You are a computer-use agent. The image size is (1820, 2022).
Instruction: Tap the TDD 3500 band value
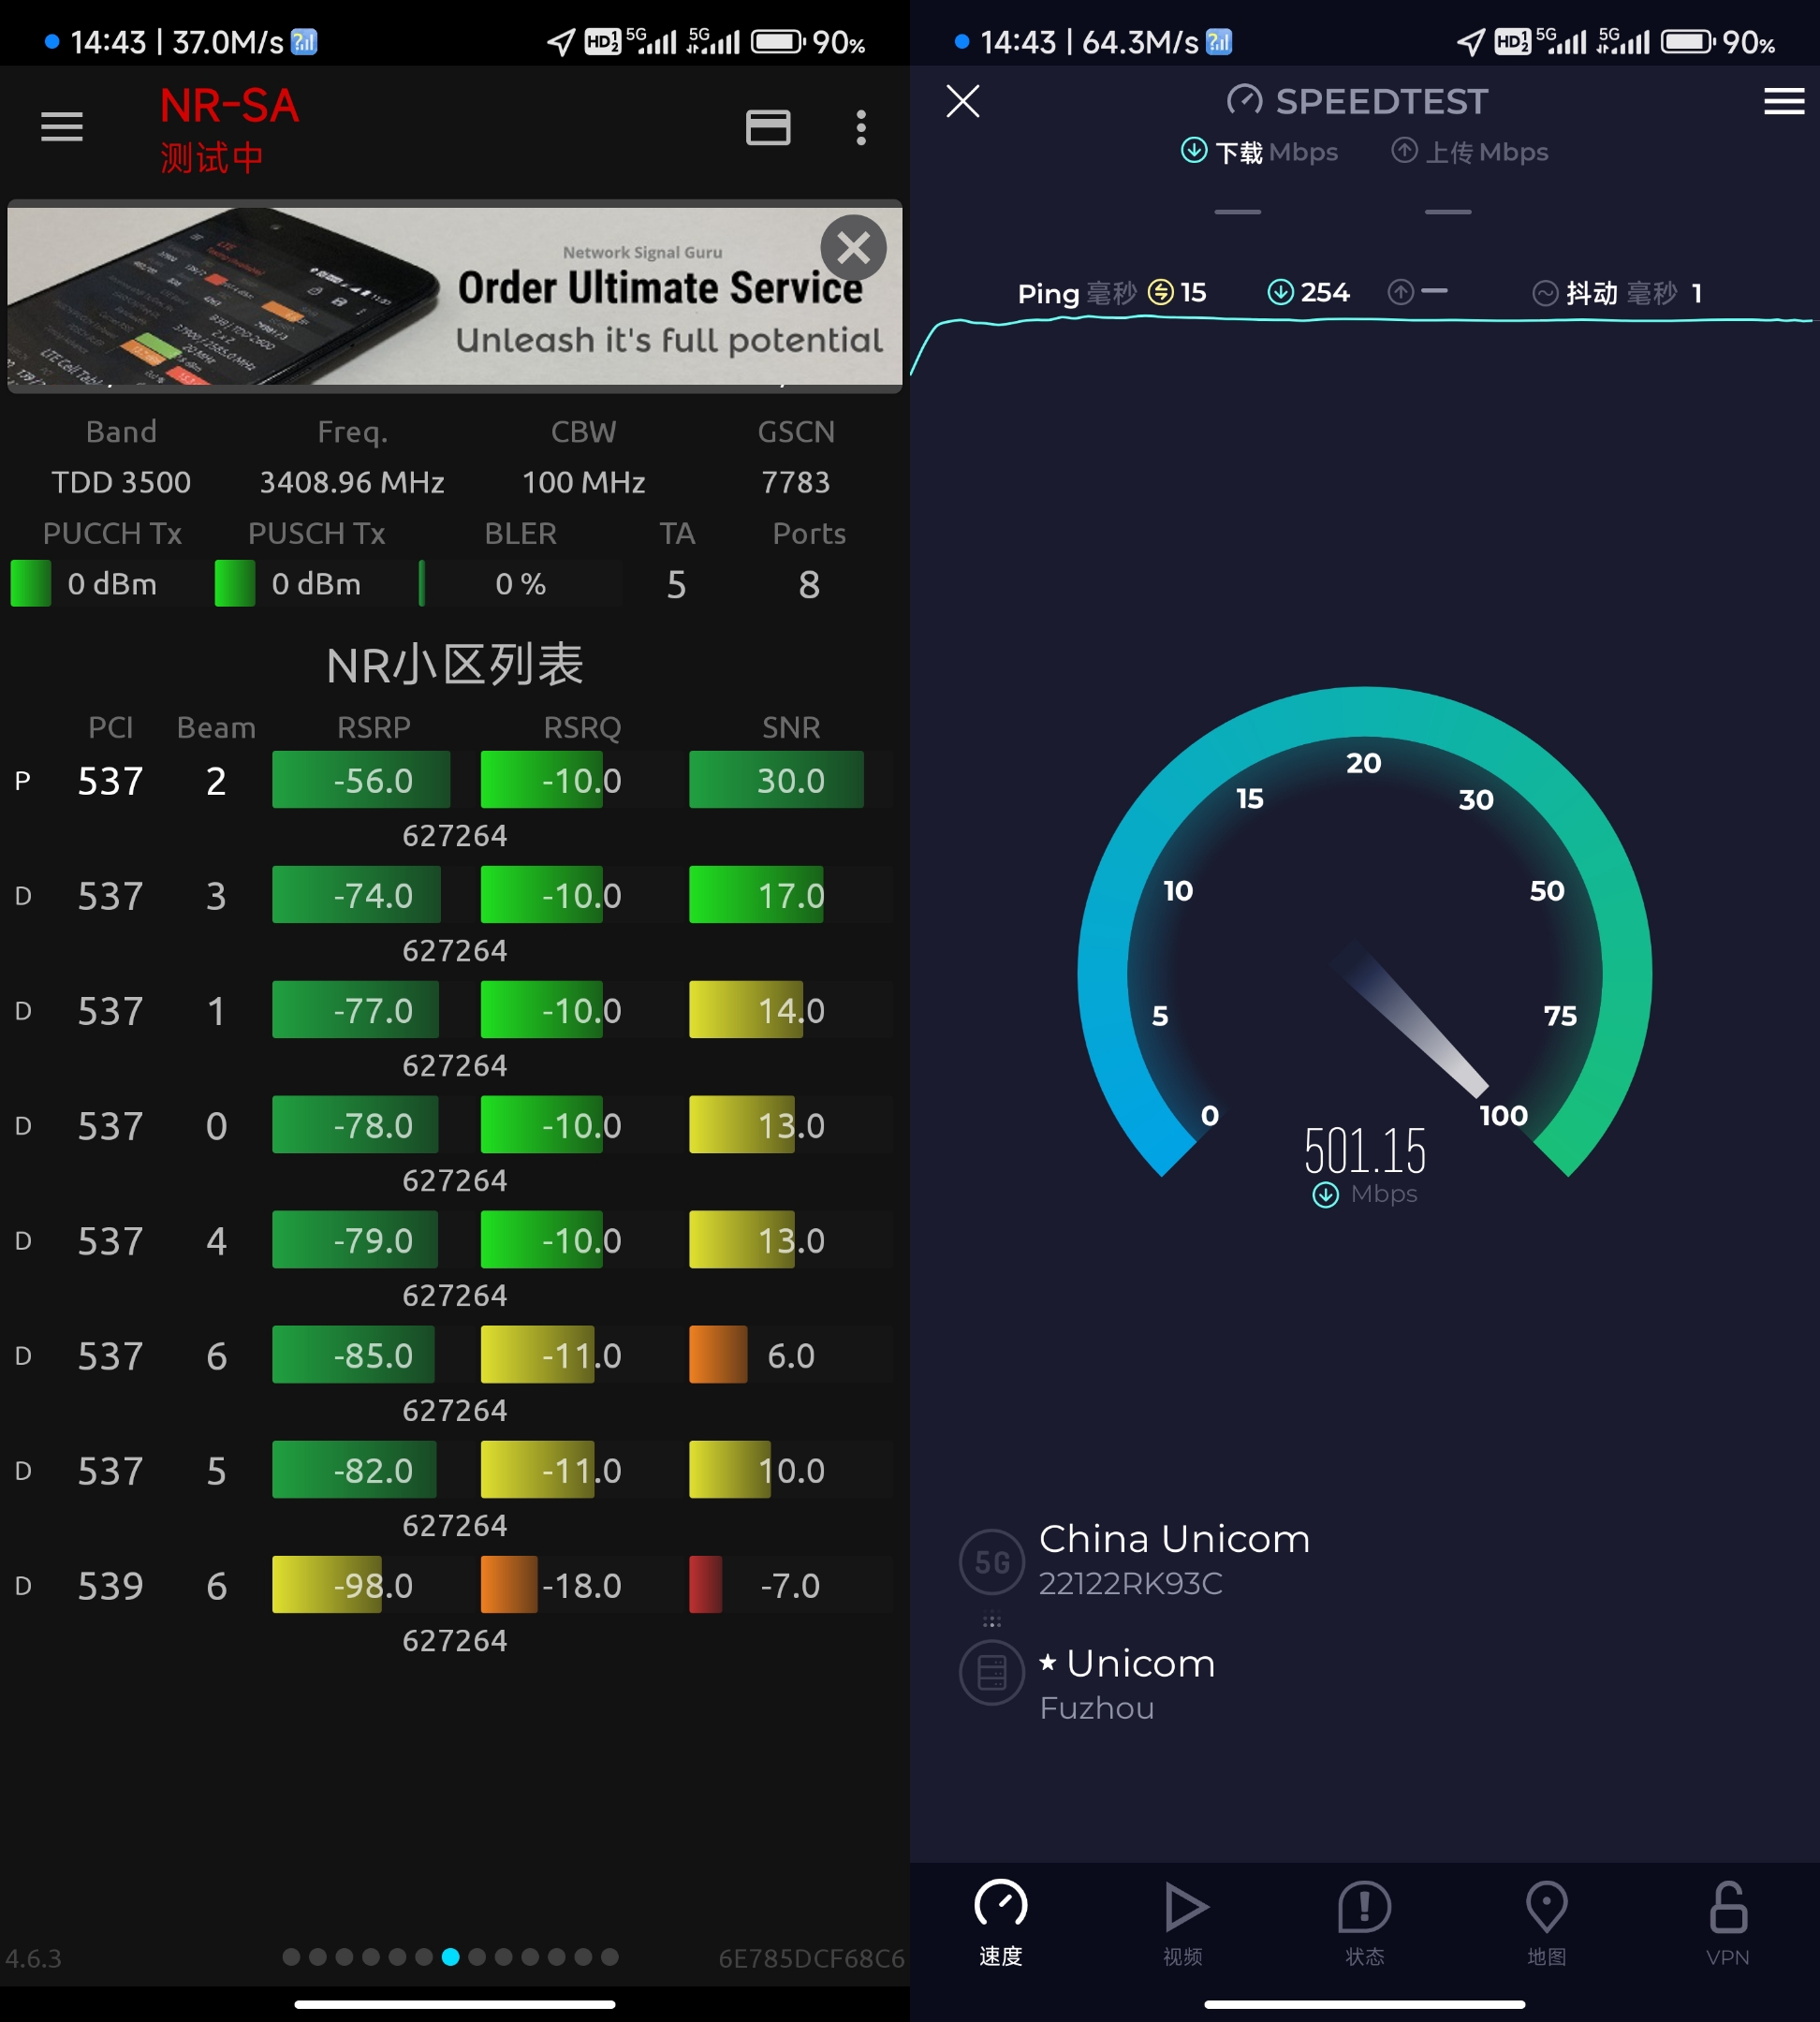(121, 482)
